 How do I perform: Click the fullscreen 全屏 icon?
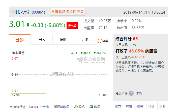[x=99, y=41]
